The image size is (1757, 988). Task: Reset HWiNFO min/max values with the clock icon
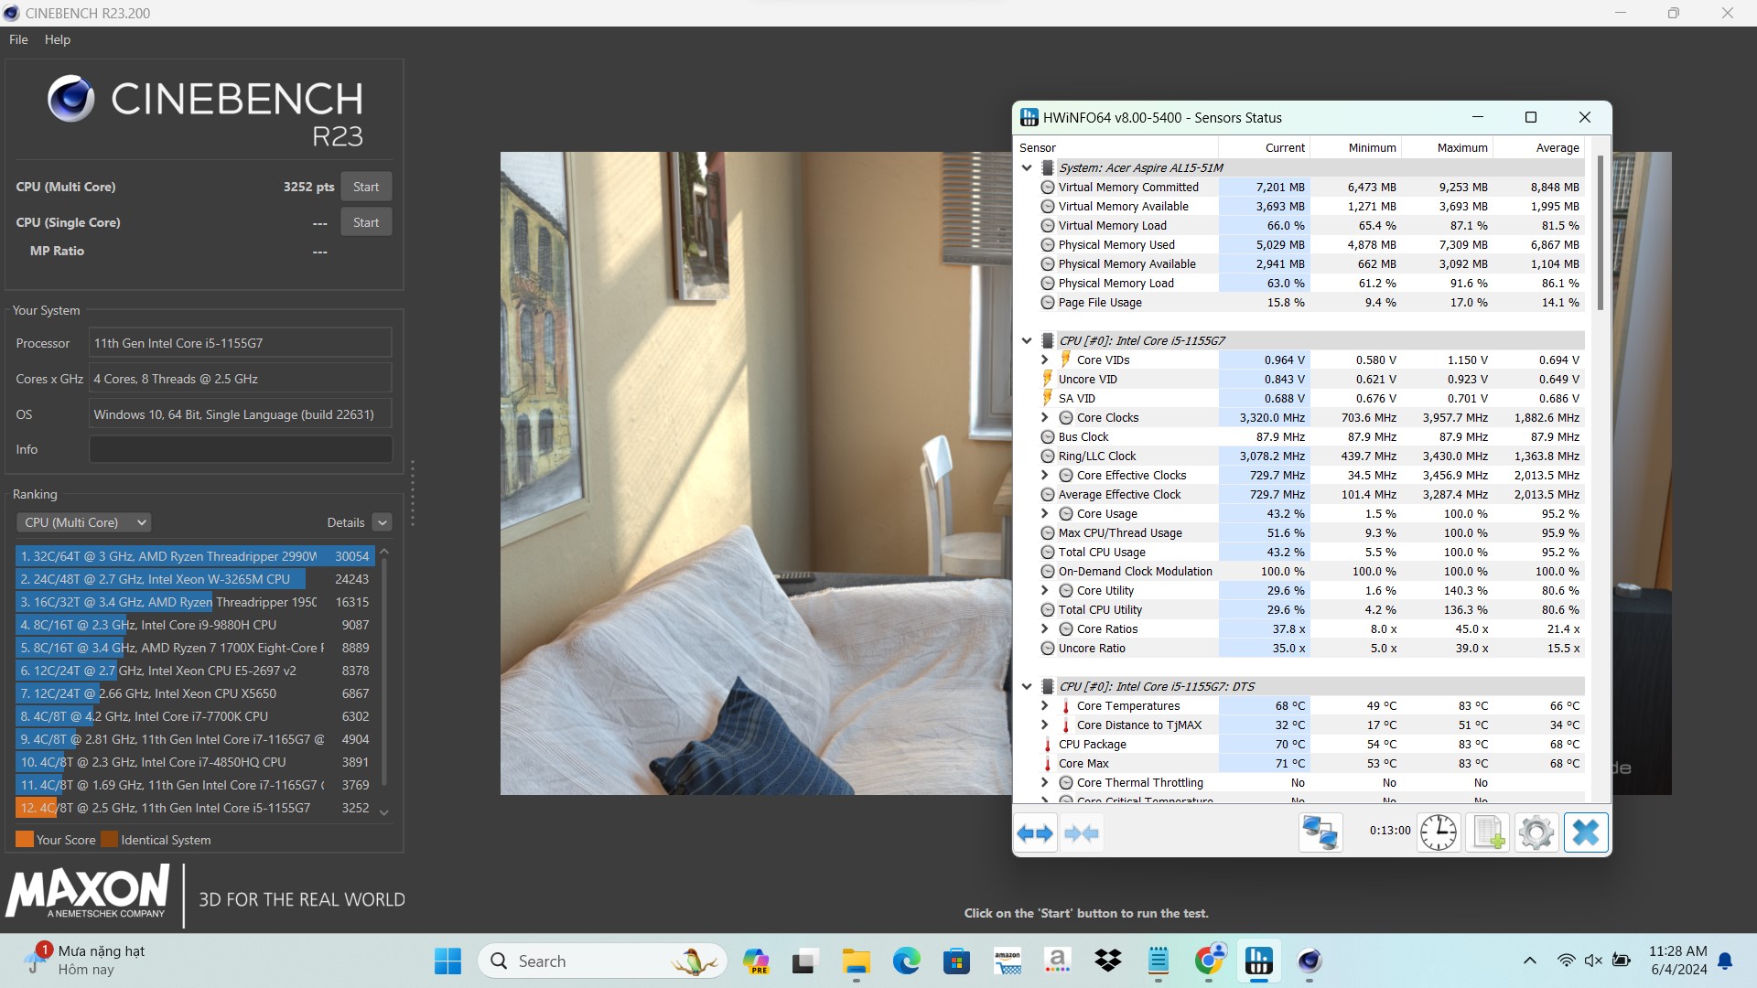click(x=1439, y=833)
